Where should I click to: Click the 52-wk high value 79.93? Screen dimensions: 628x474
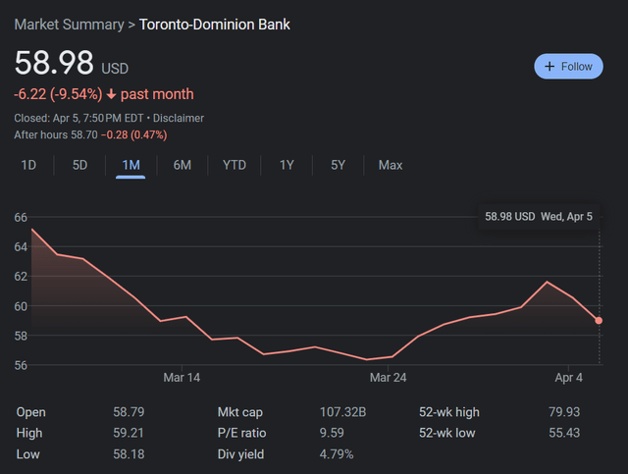(564, 412)
